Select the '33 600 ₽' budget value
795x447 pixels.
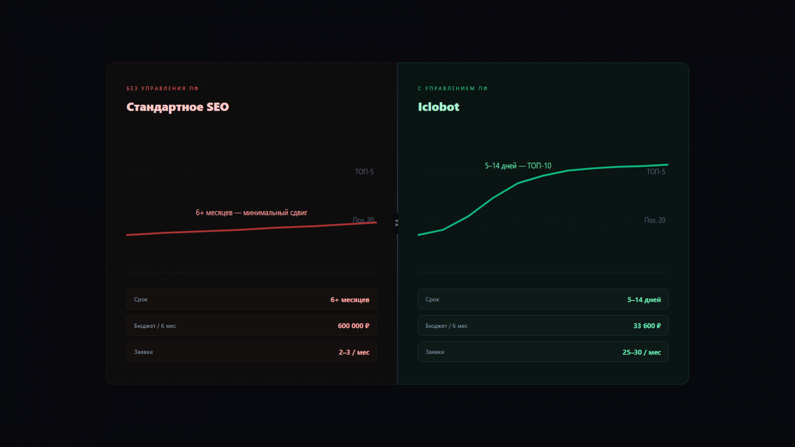[x=647, y=326]
